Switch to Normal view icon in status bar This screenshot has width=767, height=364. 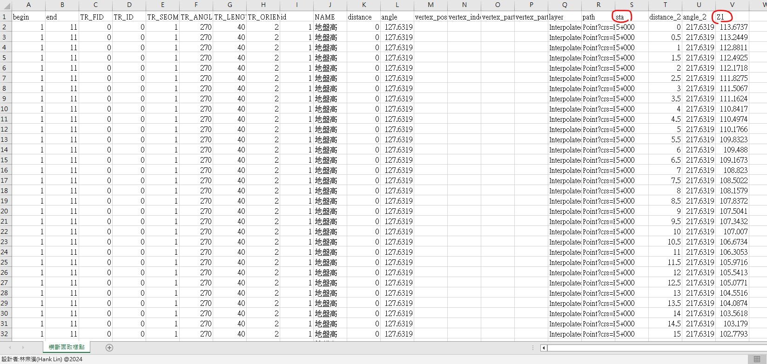[x=757, y=359]
